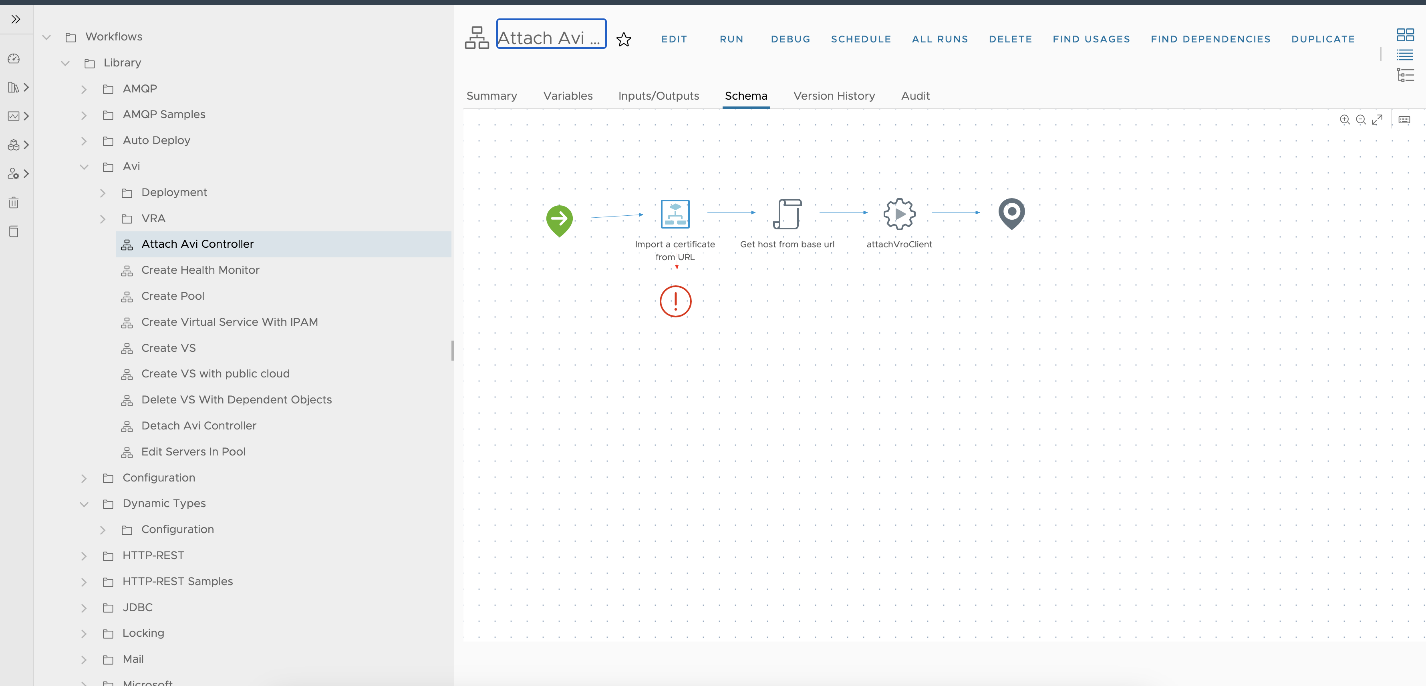Zoom in on the schema canvas
This screenshot has height=686, width=1426.
click(1344, 120)
